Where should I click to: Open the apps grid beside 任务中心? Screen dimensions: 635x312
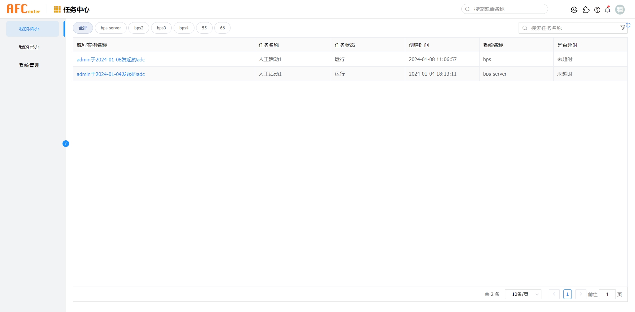pos(57,9)
